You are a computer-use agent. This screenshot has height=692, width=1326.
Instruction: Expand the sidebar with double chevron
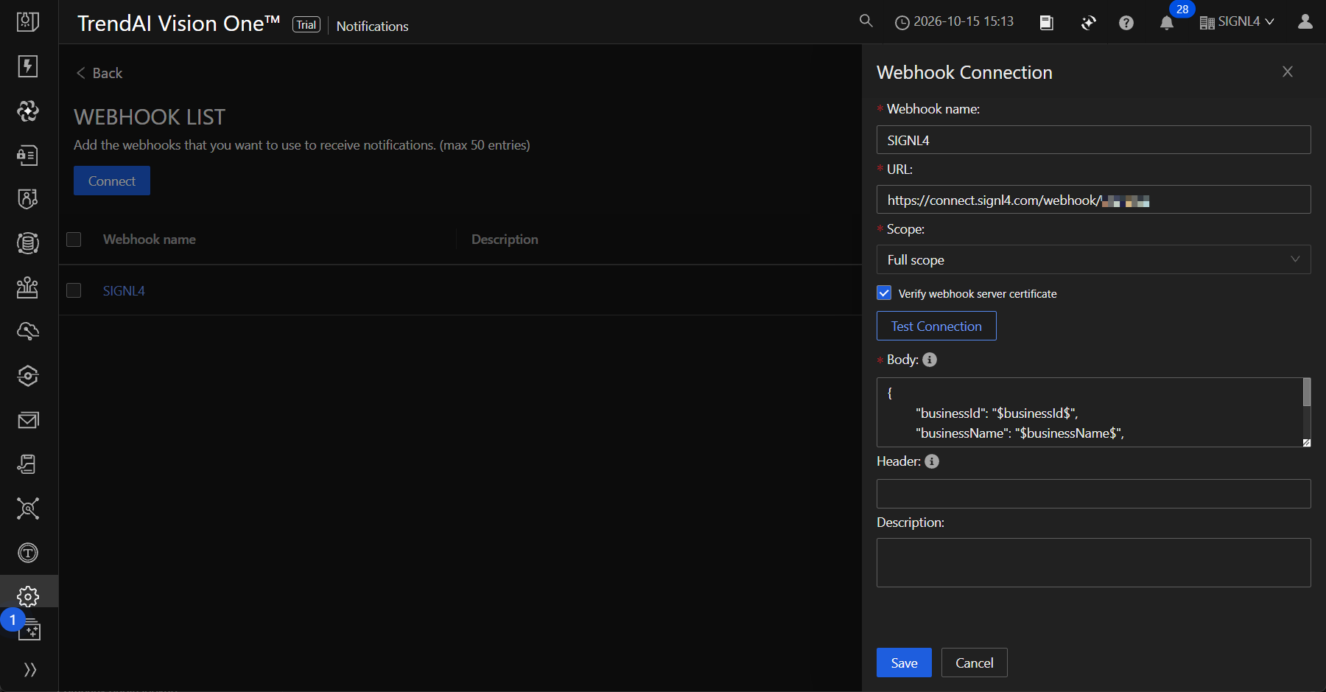pos(29,669)
